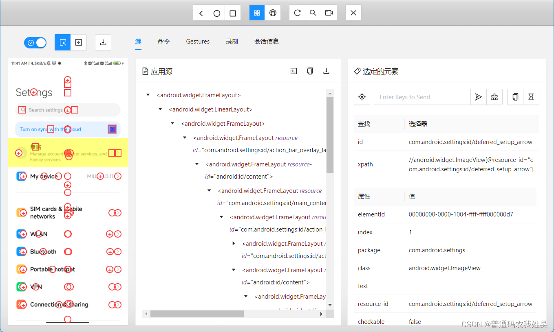The width and height of the screenshot is (554, 332).
Task: Open Bluetooth settings on phone screen
Action: pos(68,251)
